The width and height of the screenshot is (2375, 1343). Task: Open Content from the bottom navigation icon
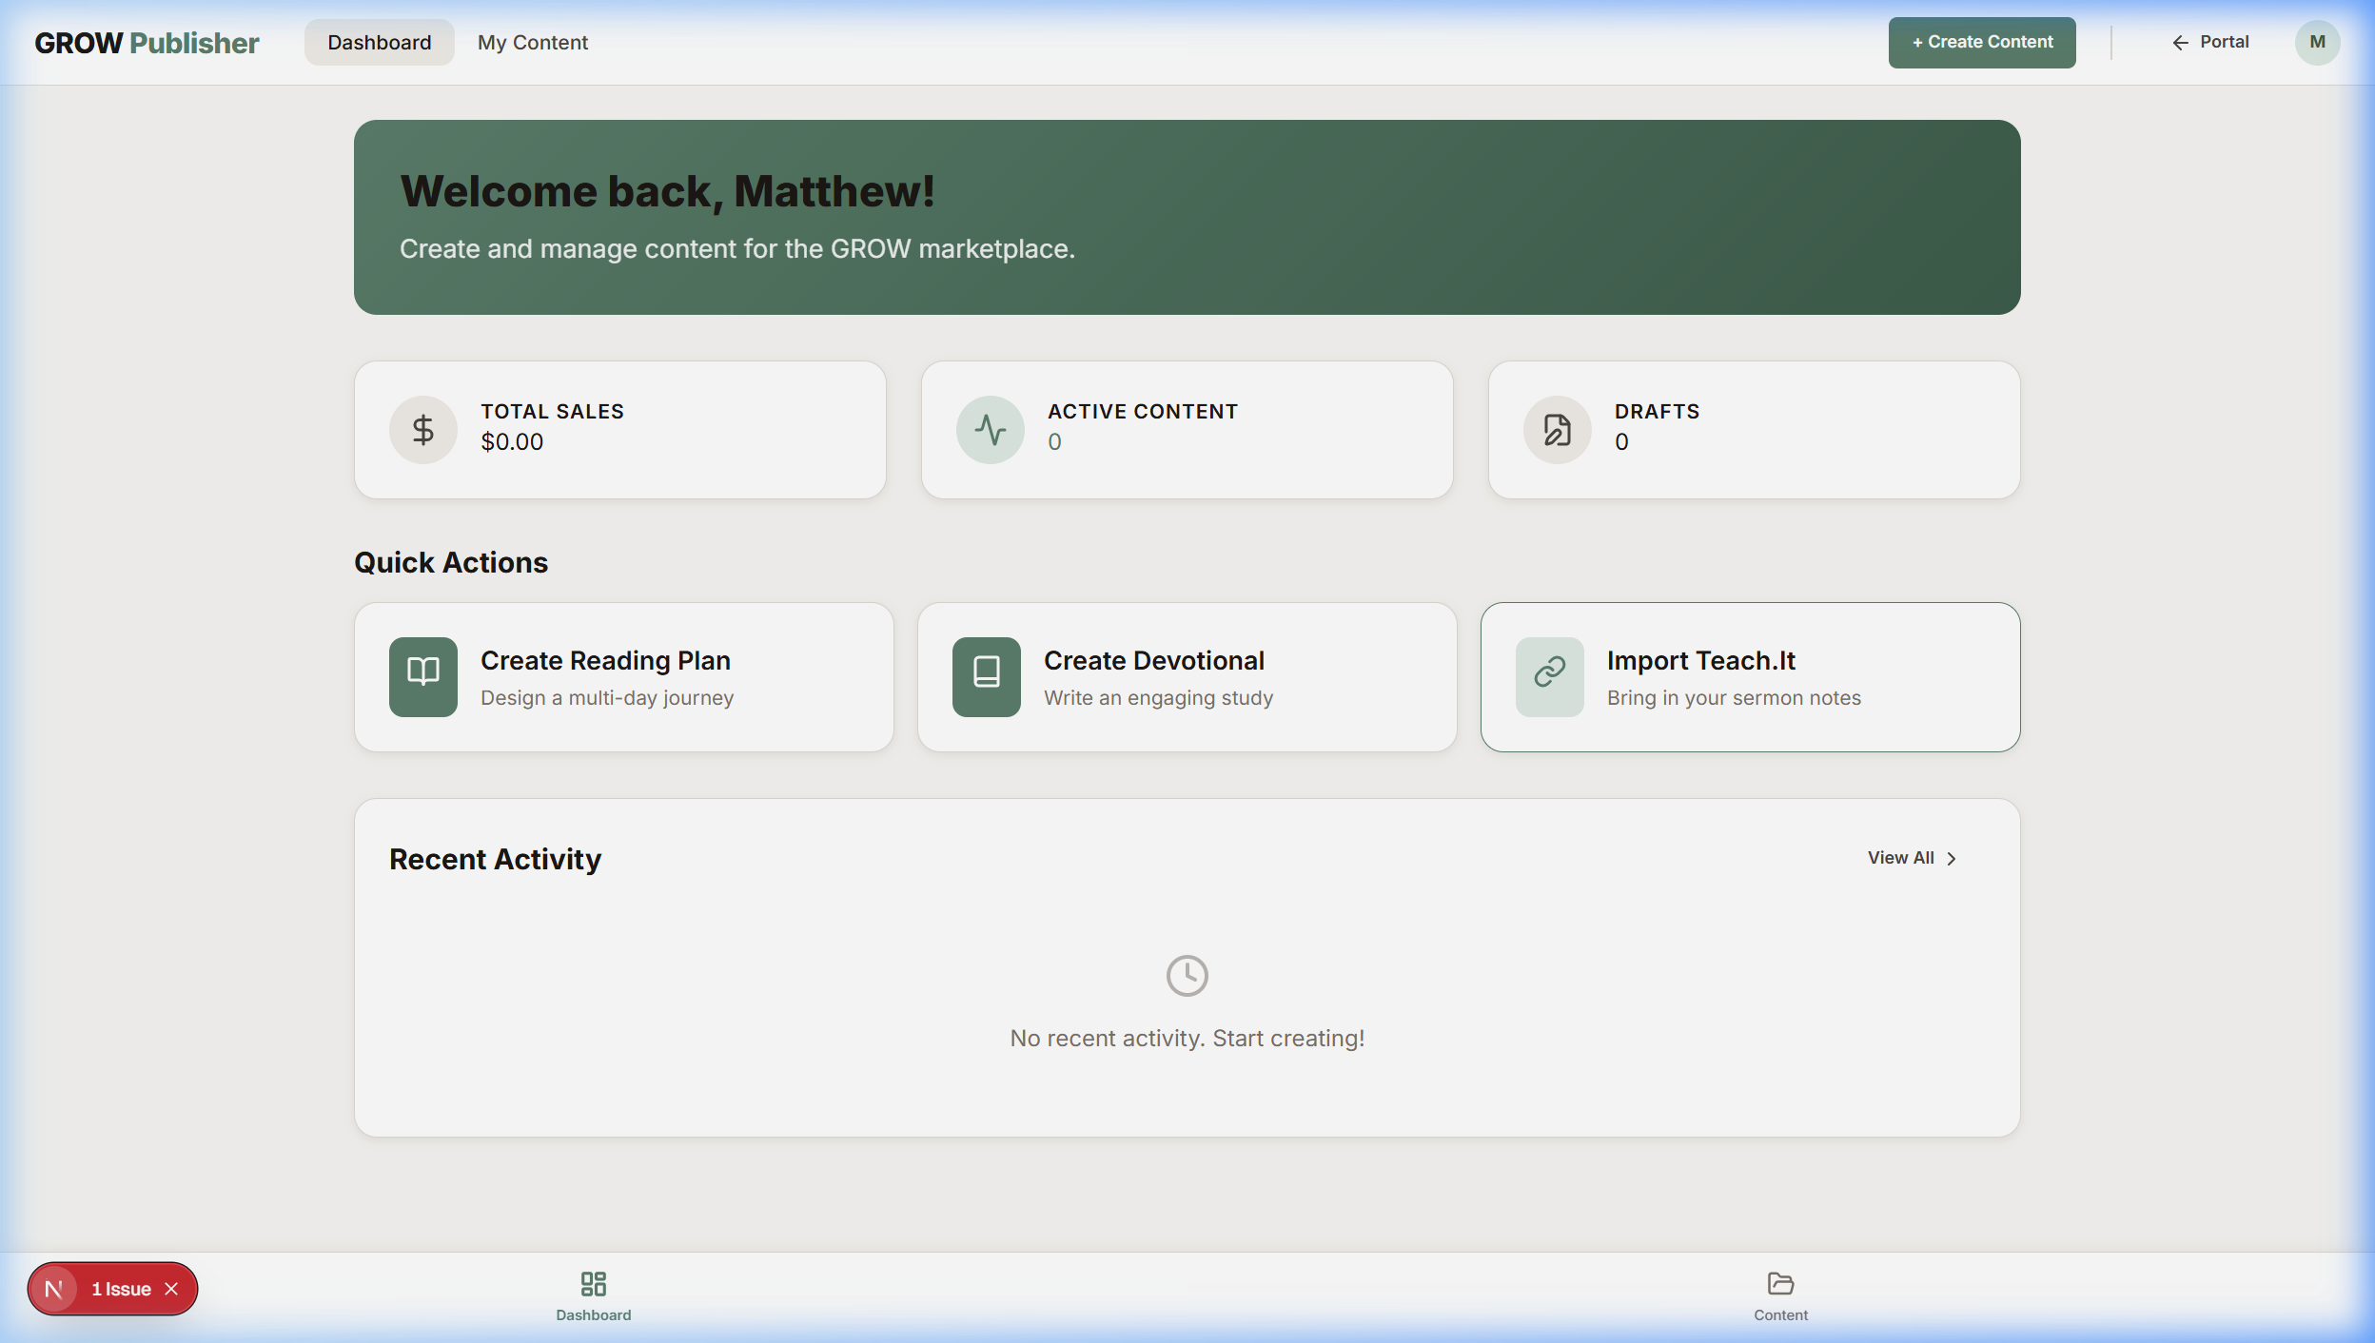(x=1778, y=1284)
